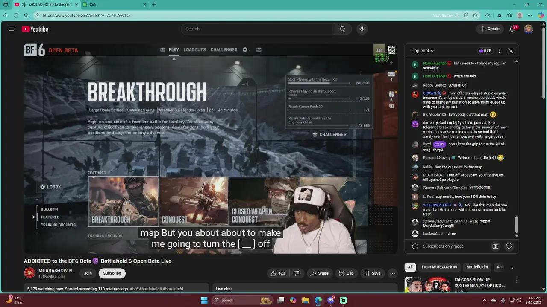
Task: Refresh the page in the browser
Action: click(x=16, y=15)
